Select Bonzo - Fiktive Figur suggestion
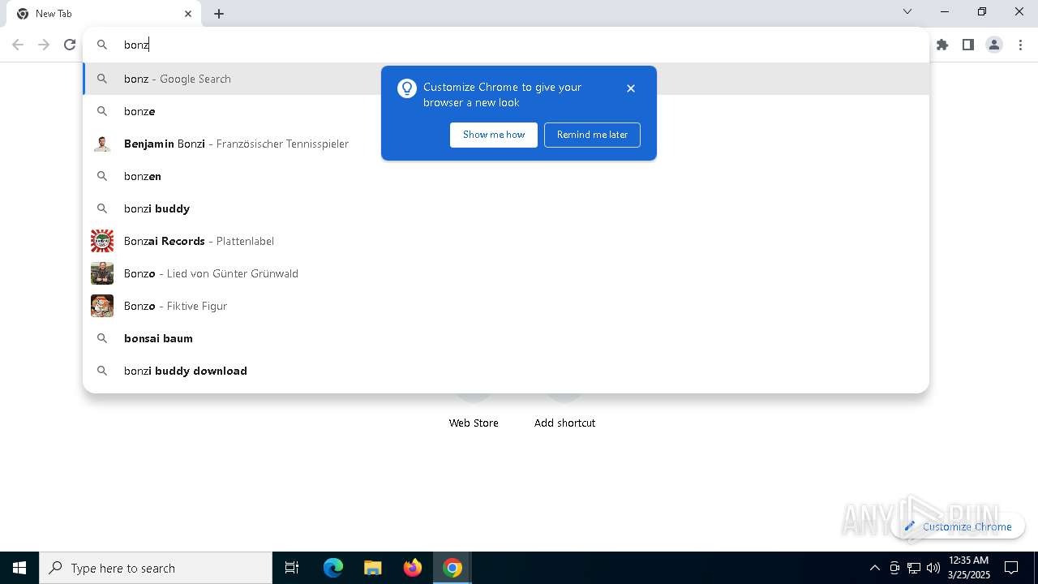The image size is (1038, 584). pyautogui.click(x=506, y=306)
